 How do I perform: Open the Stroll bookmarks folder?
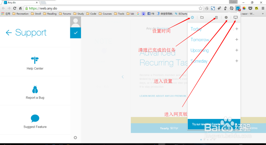pos(36,14)
